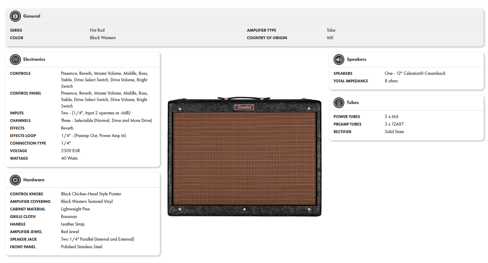This screenshot has width=488, height=263.
Task: Click the Tubes section heading
Action: click(353, 103)
